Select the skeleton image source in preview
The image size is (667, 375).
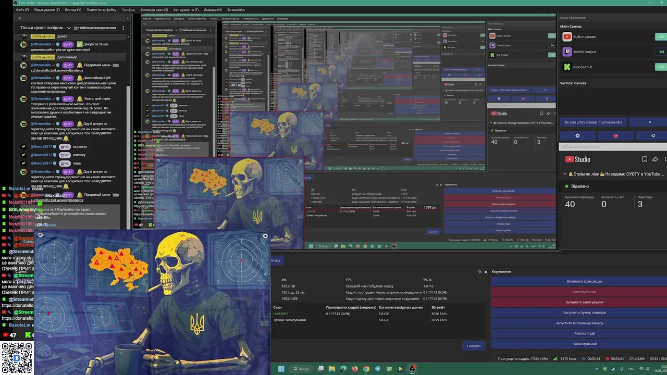click(x=153, y=302)
